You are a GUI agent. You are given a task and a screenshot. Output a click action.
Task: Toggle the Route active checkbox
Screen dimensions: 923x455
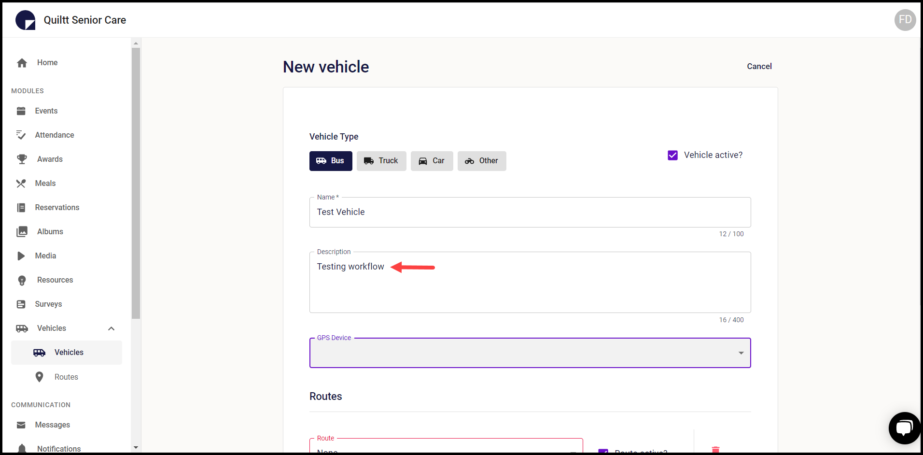pyautogui.click(x=602, y=451)
